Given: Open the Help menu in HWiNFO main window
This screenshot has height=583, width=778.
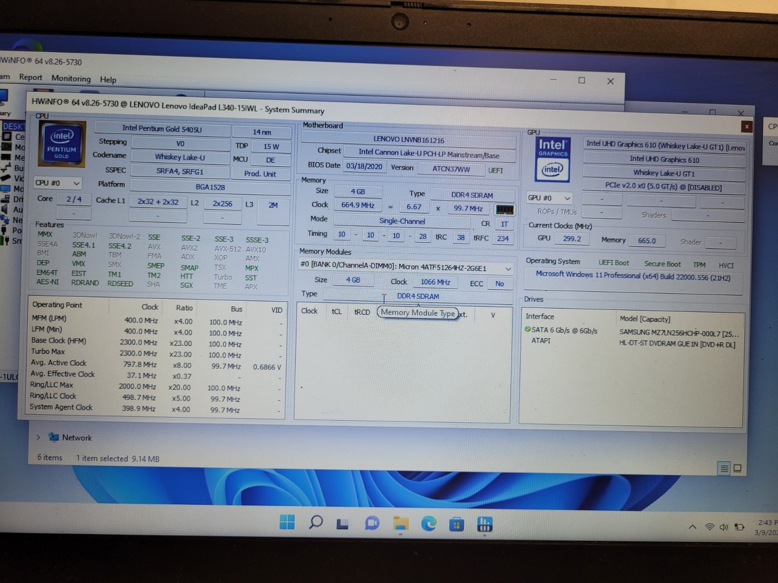Looking at the screenshot, I should pyautogui.click(x=108, y=80).
